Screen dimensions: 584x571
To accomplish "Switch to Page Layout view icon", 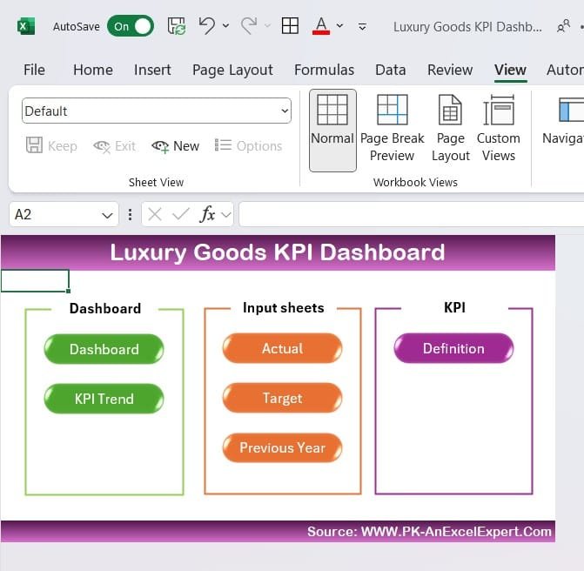I will click(x=451, y=129).
